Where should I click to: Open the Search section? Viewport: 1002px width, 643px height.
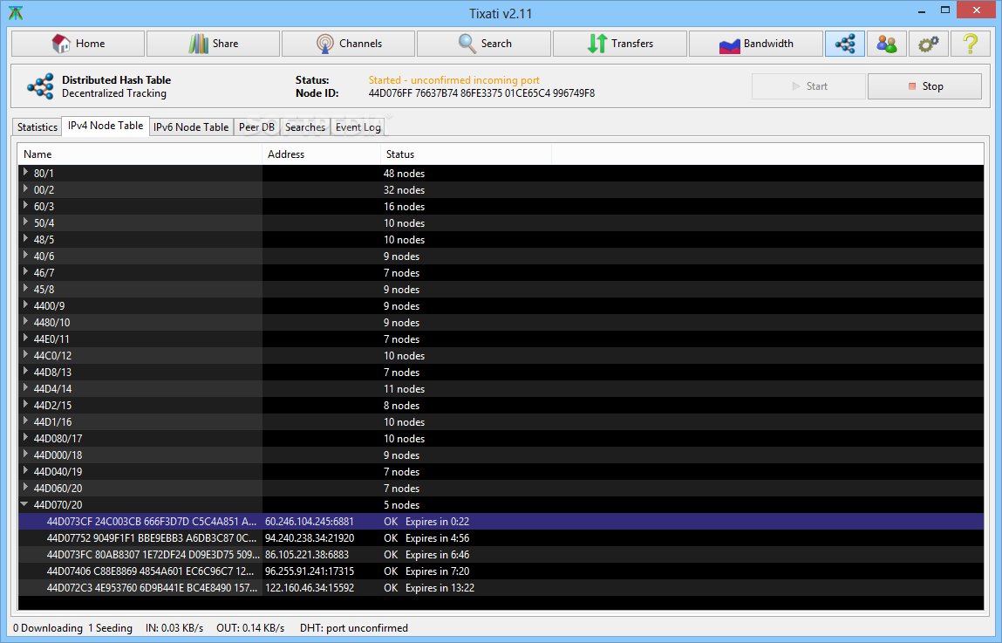pyautogui.click(x=484, y=44)
